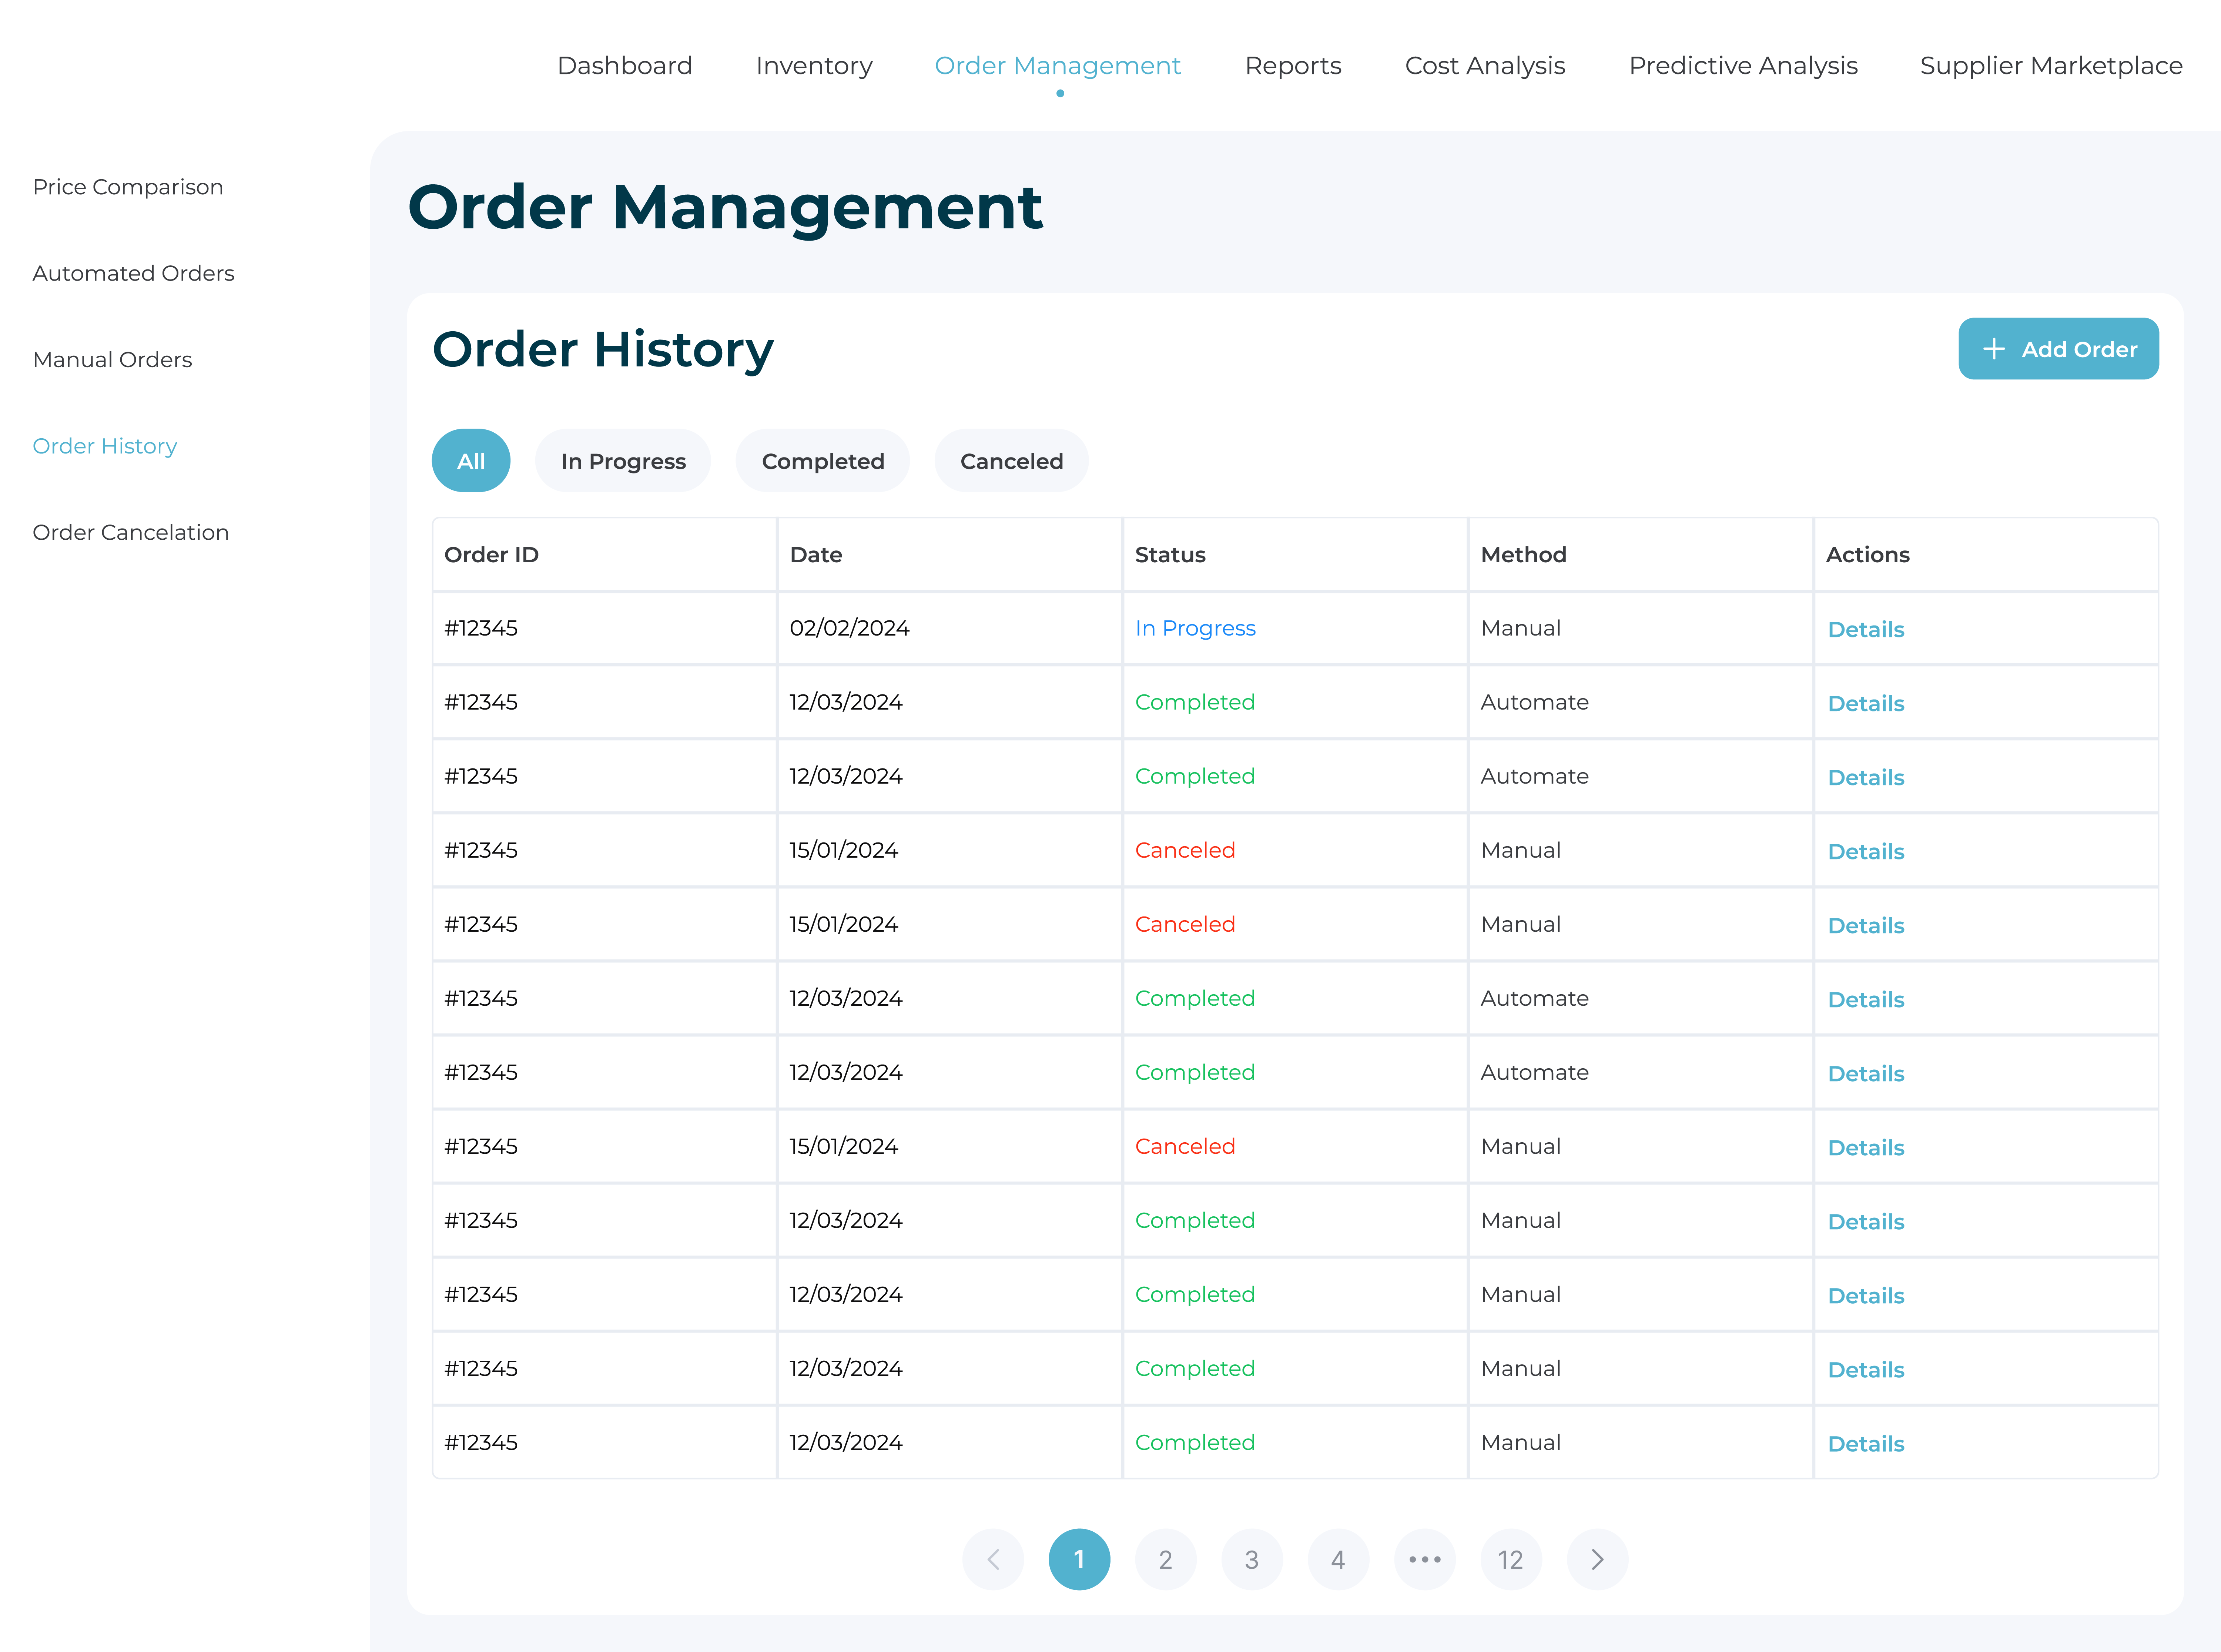This screenshot has width=2221, height=1652.
Task: Click the previous page arrow
Action: tap(993, 1559)
